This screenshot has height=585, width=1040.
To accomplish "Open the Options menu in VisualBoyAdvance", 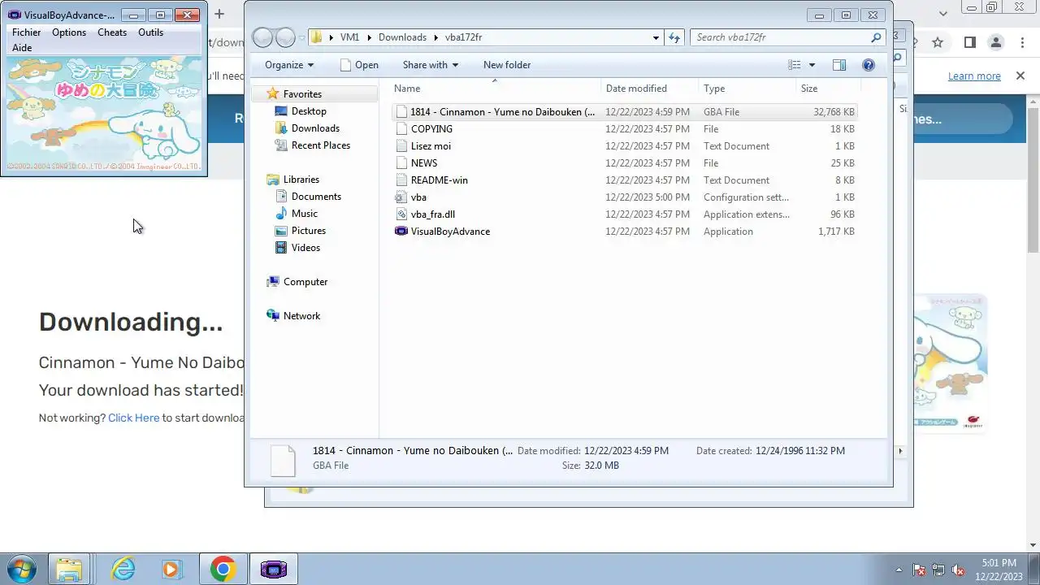I will point(69,32).
